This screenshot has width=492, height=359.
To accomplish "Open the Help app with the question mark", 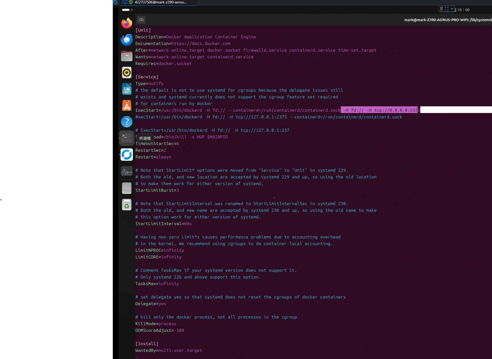I will (126, 122).
